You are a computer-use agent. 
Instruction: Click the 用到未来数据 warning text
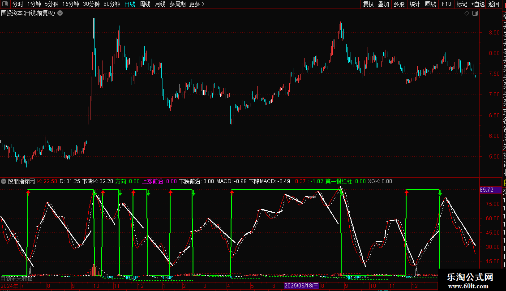tap(17, 279)
